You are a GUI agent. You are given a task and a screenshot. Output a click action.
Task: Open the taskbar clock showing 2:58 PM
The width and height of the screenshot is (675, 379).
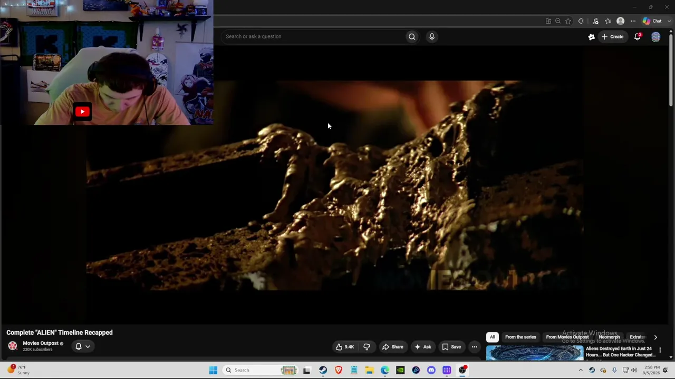pos(652,370)
